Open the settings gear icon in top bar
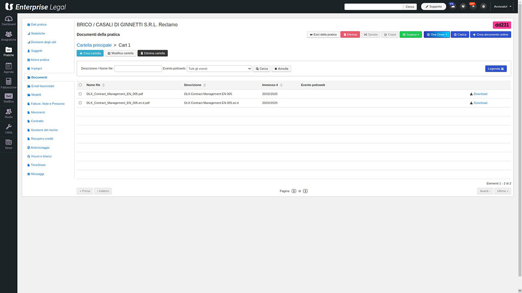 click(483, 6)
